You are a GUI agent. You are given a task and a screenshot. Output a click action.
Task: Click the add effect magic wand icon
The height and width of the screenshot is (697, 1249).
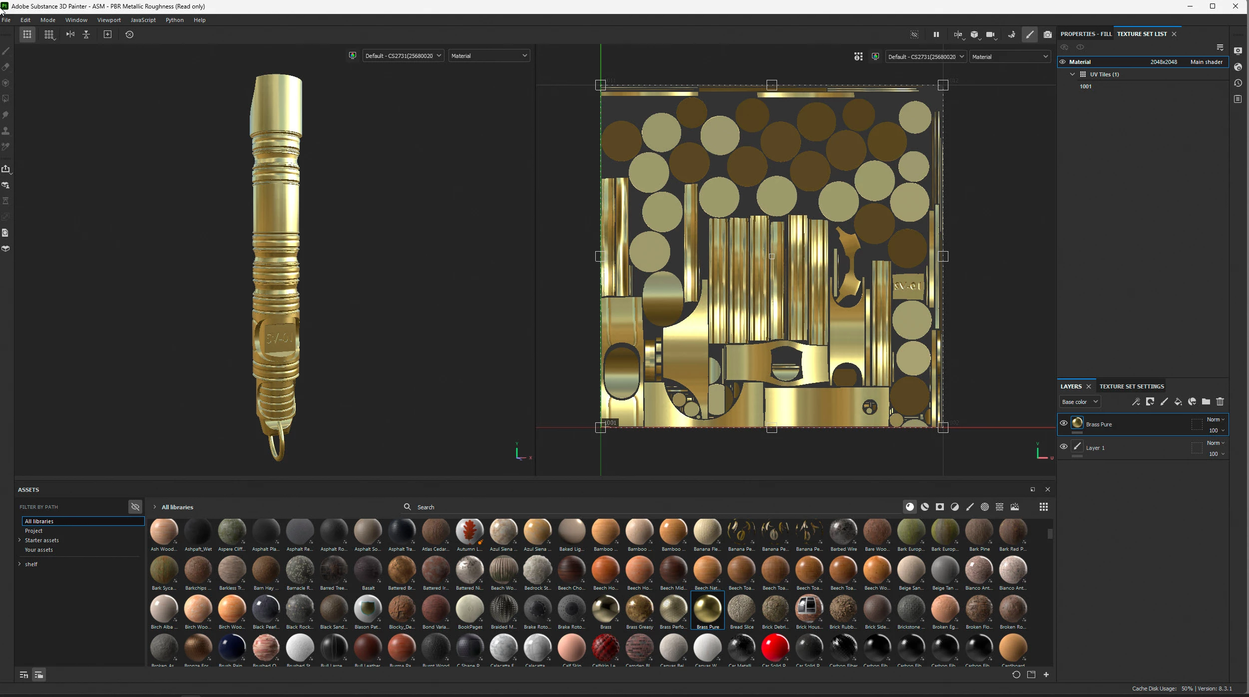click(1136, 402)
